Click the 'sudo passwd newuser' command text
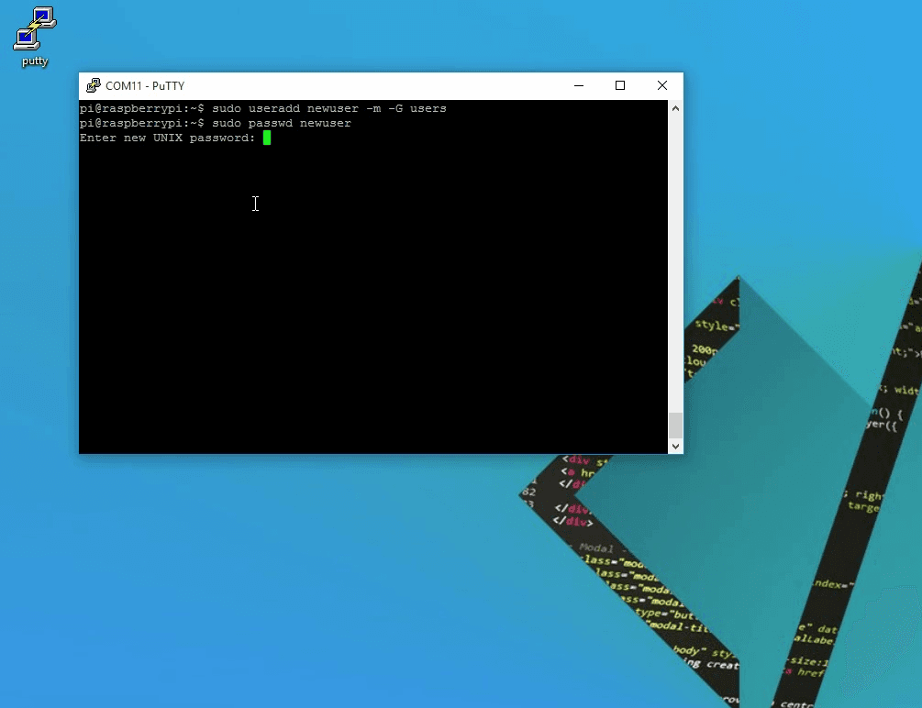The height and width of the screenshot is (708, 922). pyautogui.click(x=281, y=123)
